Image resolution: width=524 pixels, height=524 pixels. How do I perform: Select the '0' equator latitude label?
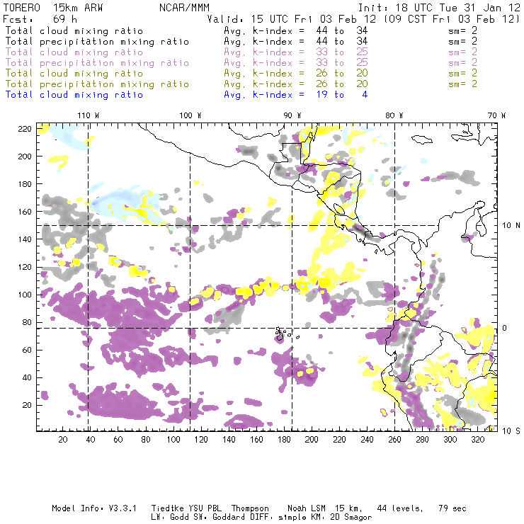505,328
